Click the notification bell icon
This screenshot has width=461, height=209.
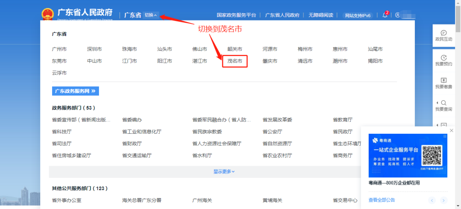[x=385, y=15]
